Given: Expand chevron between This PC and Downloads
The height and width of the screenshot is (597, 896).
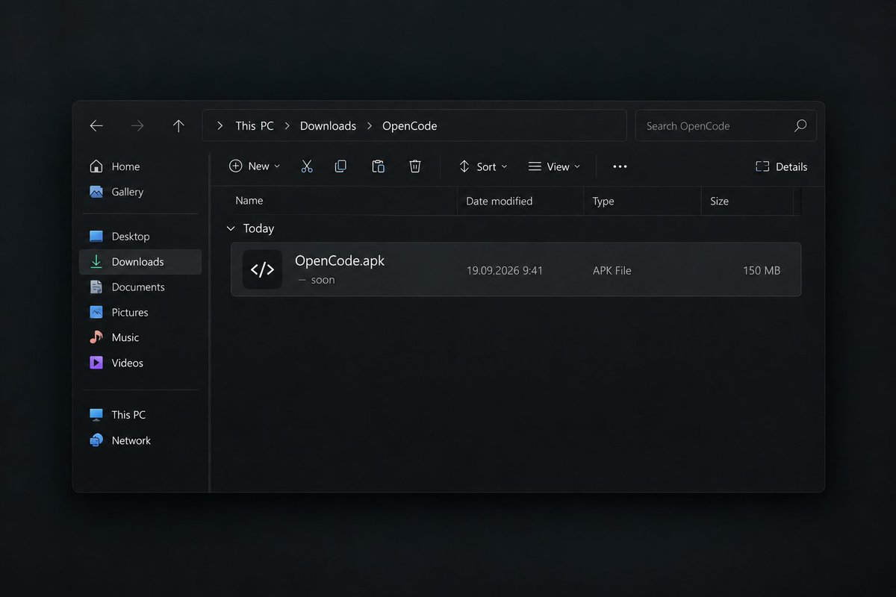Looking at the screenshot, I should 287,126.
